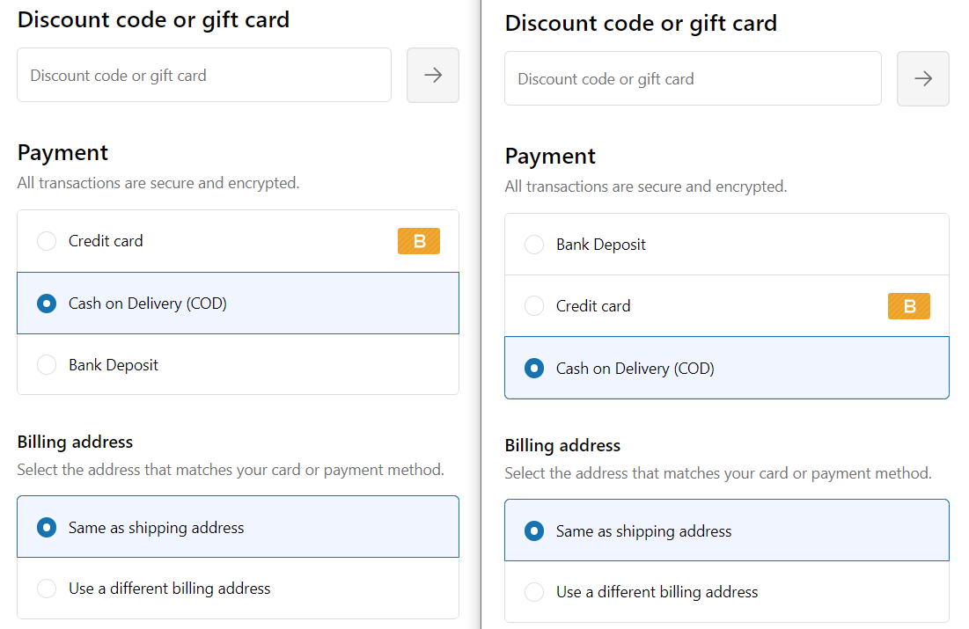Select Cash on Delivery radio in left panel
Screen dimensions: 969x629
click(47, 304)
